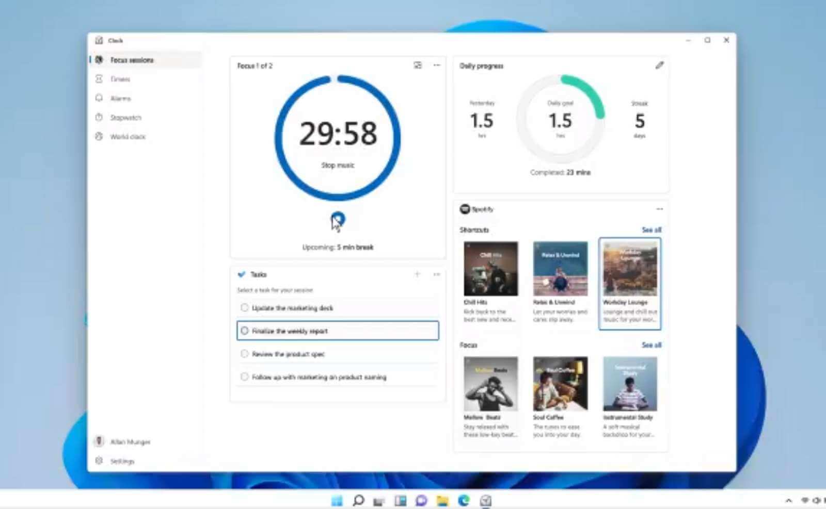Click the compact view icon on focus timer

click(418, 65)
